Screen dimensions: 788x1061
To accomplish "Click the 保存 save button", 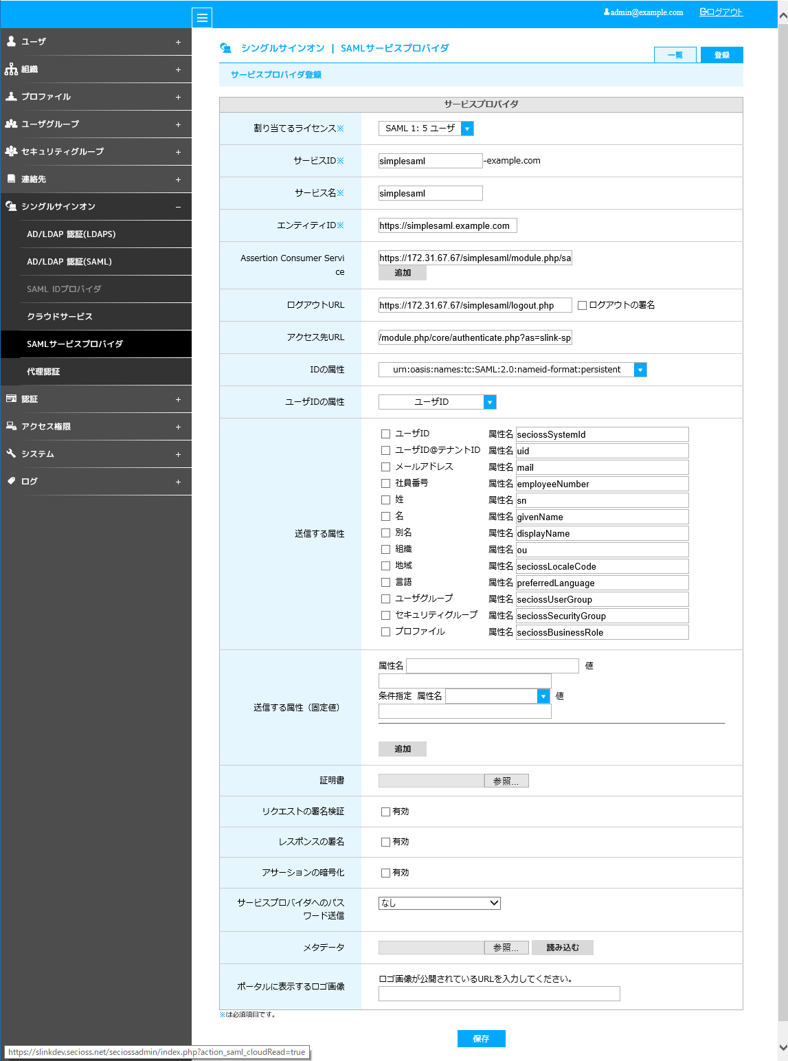I will [481, 1038].
